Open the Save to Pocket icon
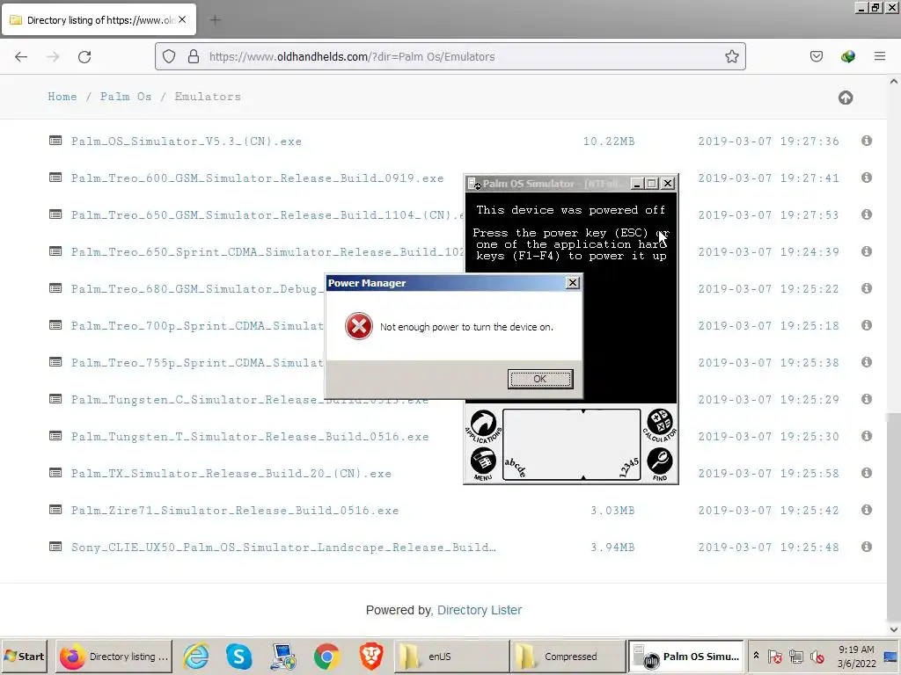 pos(816,56)
